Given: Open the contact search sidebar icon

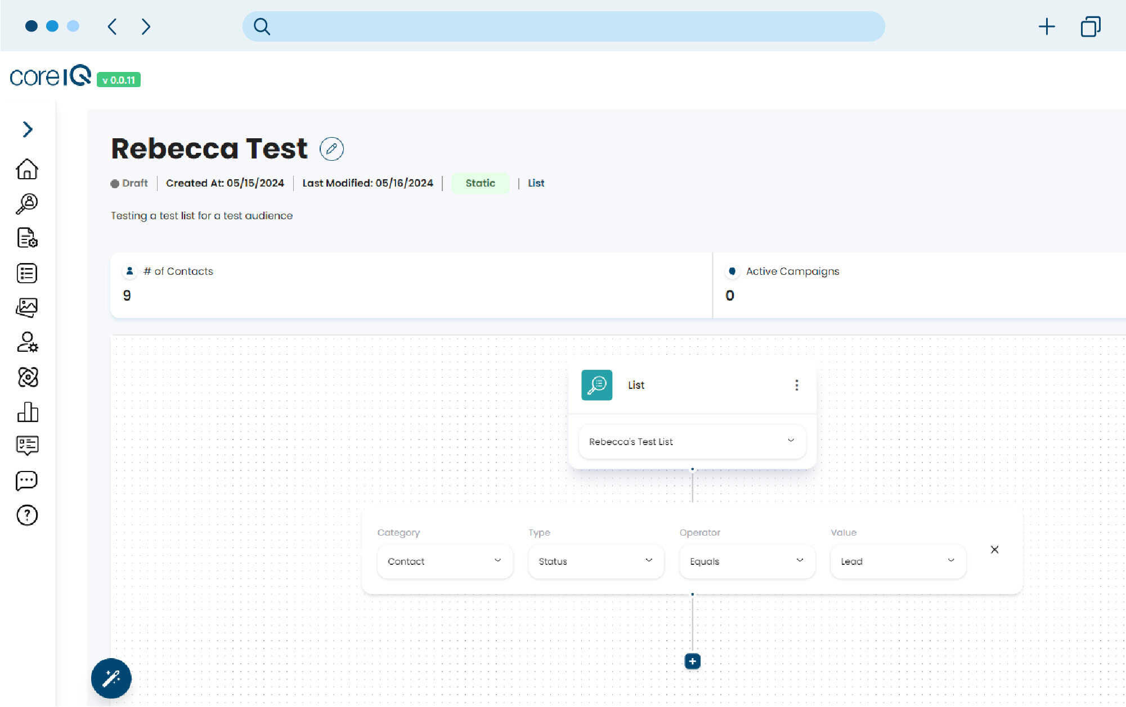Looking at the screenshot, I should [x=27, y=203].
